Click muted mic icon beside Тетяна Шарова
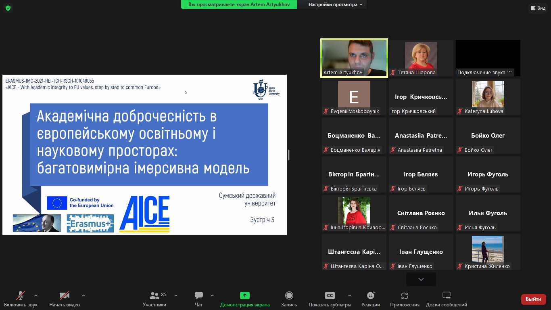 393,73
